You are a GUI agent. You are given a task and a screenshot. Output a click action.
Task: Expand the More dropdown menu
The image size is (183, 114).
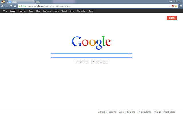(x=91, y=11)
